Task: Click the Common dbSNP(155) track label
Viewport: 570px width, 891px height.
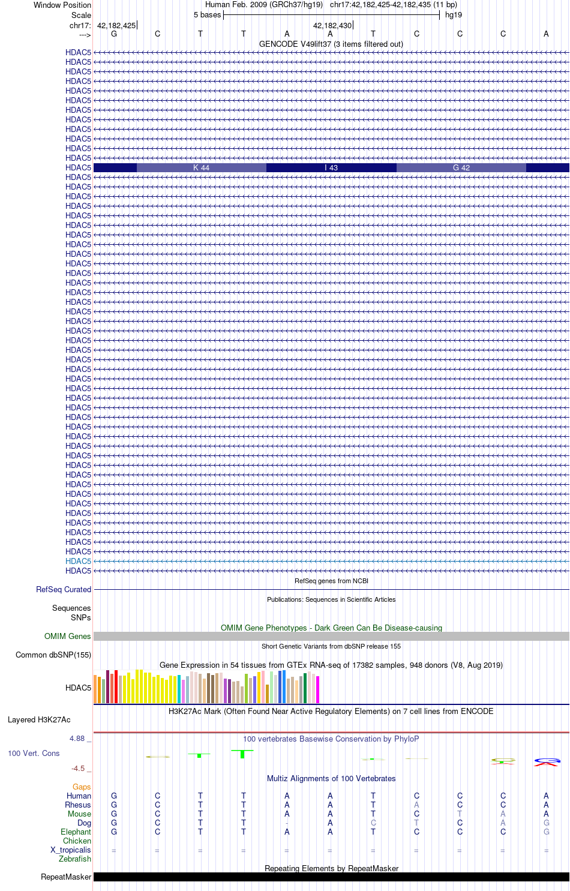Action: (53, 655)
